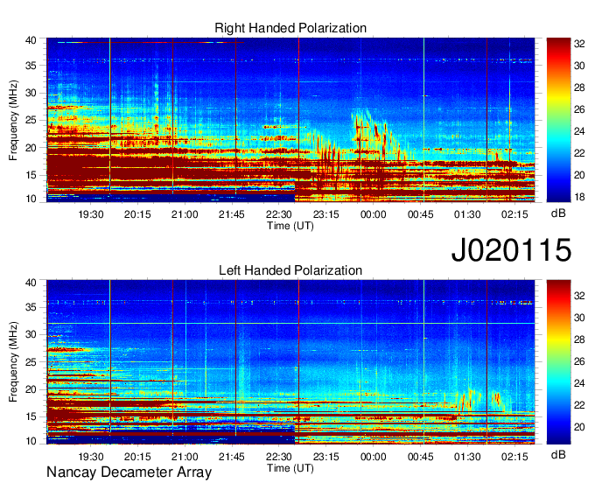The width and height of the screenshot is (595, 483).
Task: Click "22:30" time tick under right-handed plot
Action: click(x=279, y=214)
